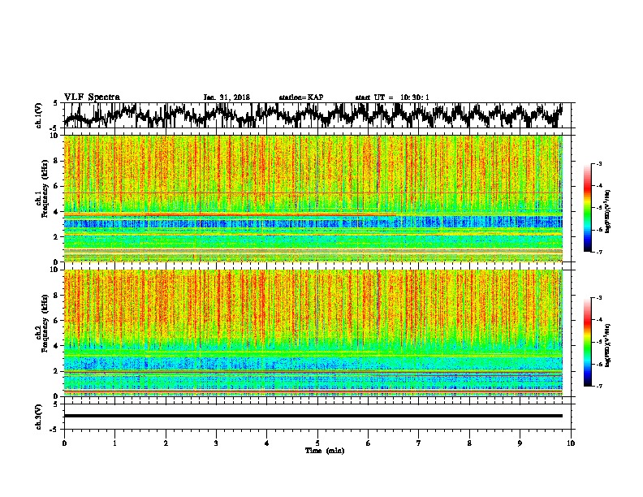Click the red horizontal line near 5.5 kHz in ch.1
This screenshot has width=643, height=497.
313,192
